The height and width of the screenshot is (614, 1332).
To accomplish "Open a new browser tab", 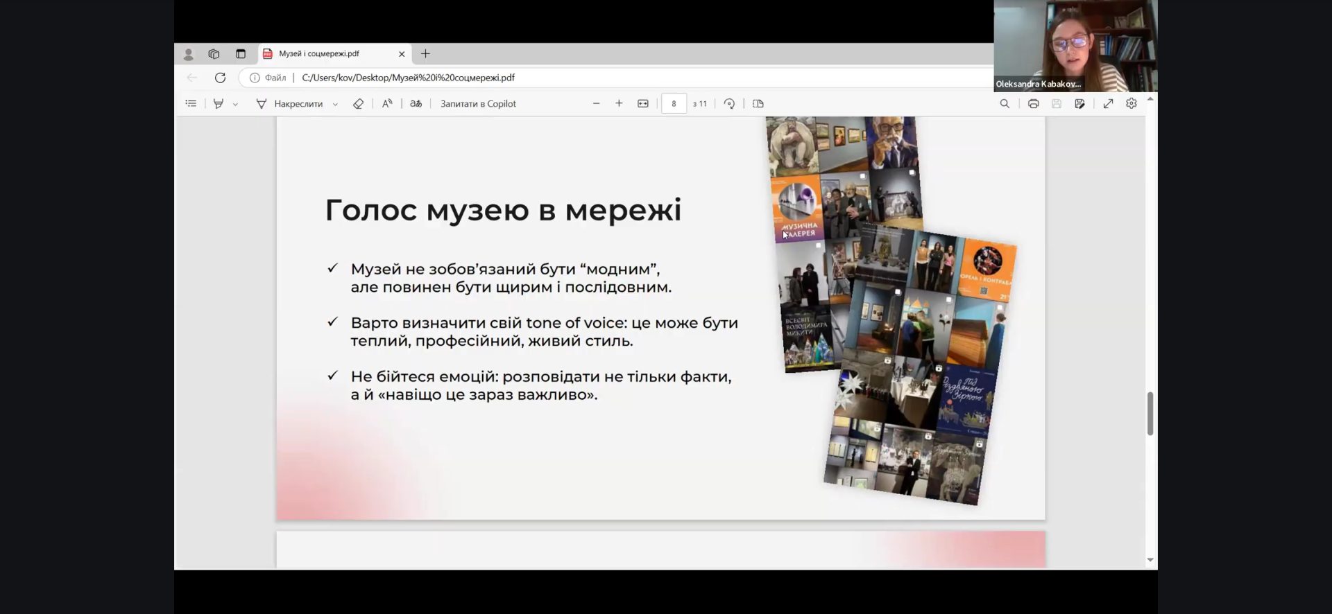I will click(425, 54).
